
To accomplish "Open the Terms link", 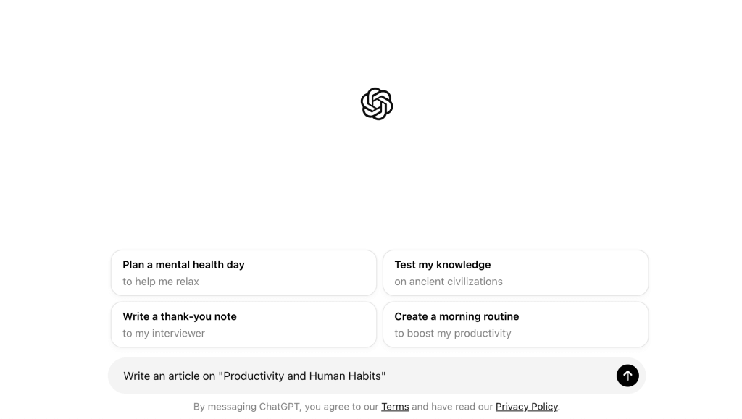I will pos(395,407).
